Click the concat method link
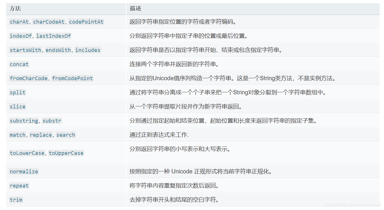Screen dimensions: 384x210 pyautogui.click(x=19, y=64)
